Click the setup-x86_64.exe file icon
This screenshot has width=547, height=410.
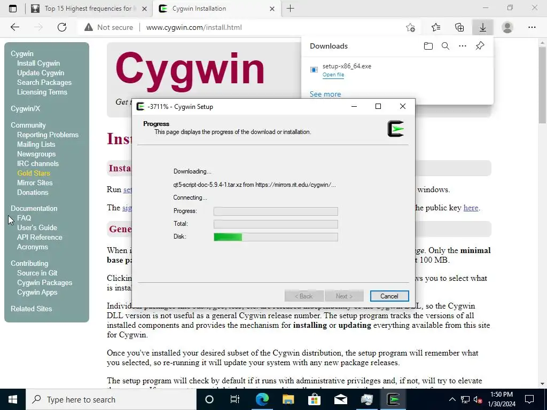tap(314, 70)
